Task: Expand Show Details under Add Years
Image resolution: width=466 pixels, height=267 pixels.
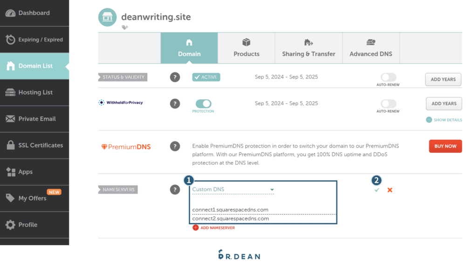Action: (x=444, y=120)
